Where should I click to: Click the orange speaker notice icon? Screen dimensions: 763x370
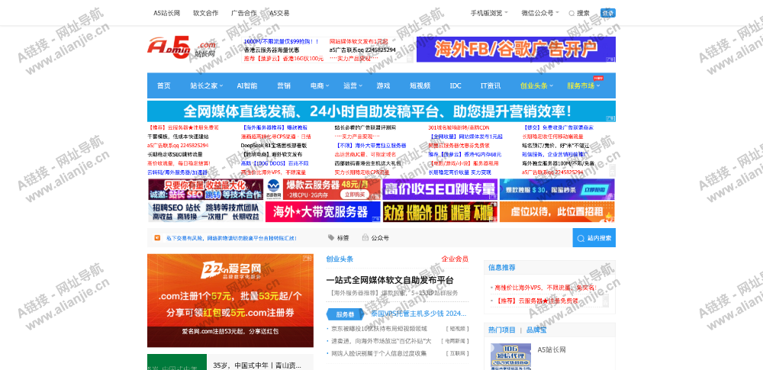[157, 238]
